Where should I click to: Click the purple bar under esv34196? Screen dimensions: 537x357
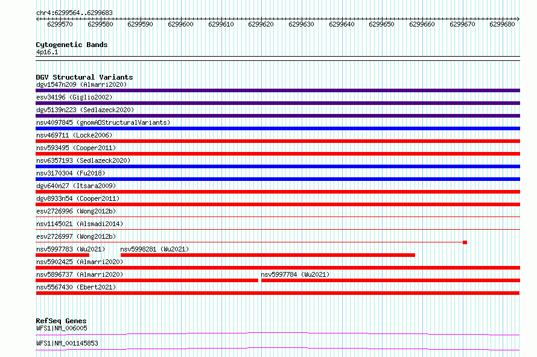pyautogui.click(x=278, y=103)
